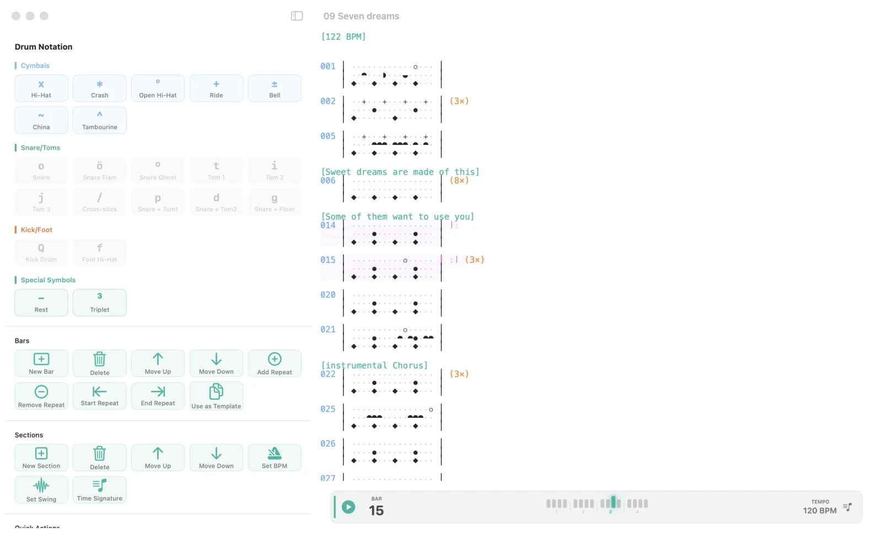This screenshot has width=882, height=533.
Task: Move the section up
Action: [x=158, y=458]
